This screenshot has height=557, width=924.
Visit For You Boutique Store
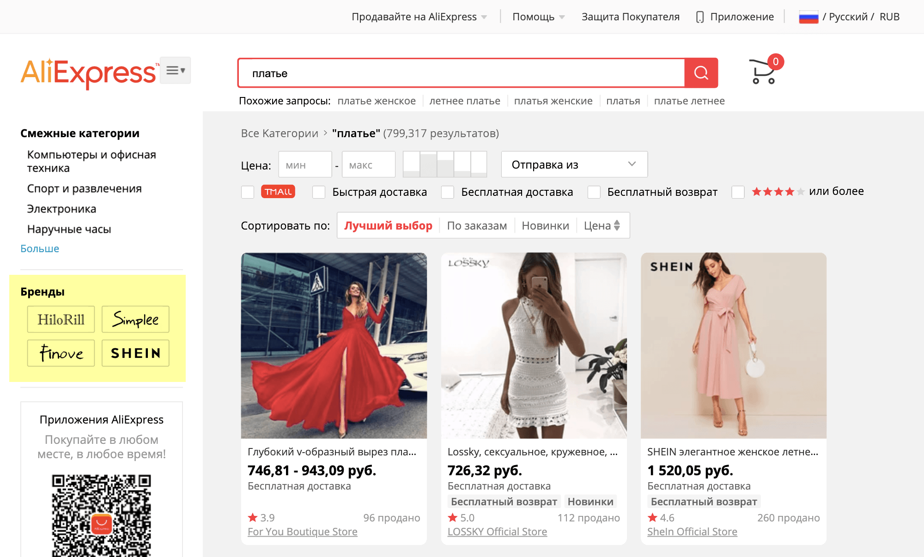(303, 532)
